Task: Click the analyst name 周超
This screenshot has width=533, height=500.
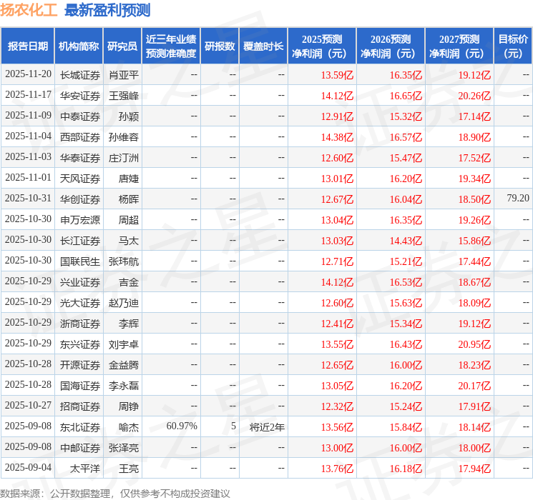Action: point(129,220)
